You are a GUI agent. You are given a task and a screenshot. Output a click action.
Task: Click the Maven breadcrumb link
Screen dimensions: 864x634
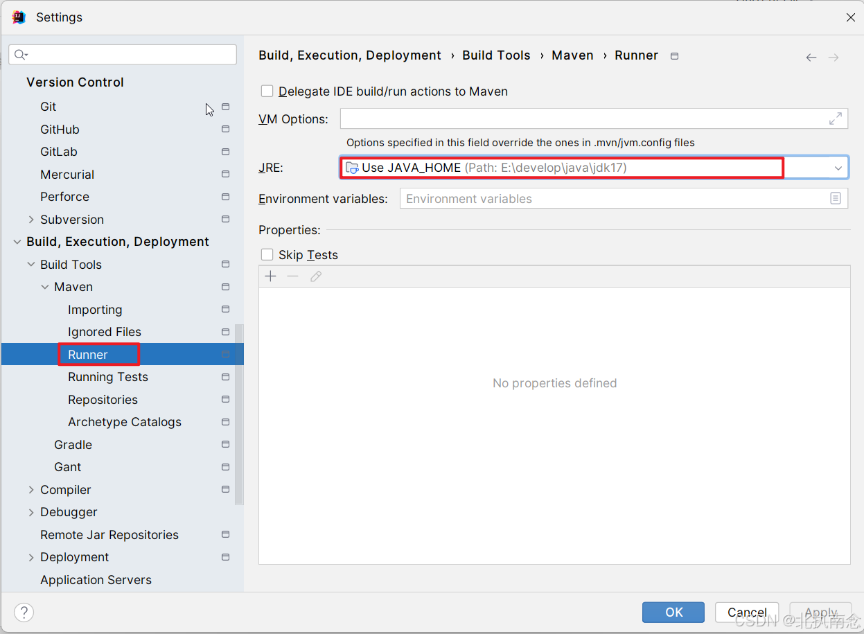[572, 55]
